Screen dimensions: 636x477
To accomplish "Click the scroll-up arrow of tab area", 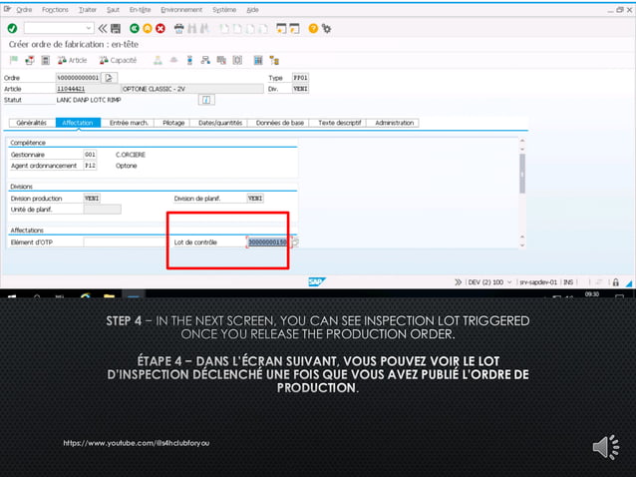I will coord(522,141).
